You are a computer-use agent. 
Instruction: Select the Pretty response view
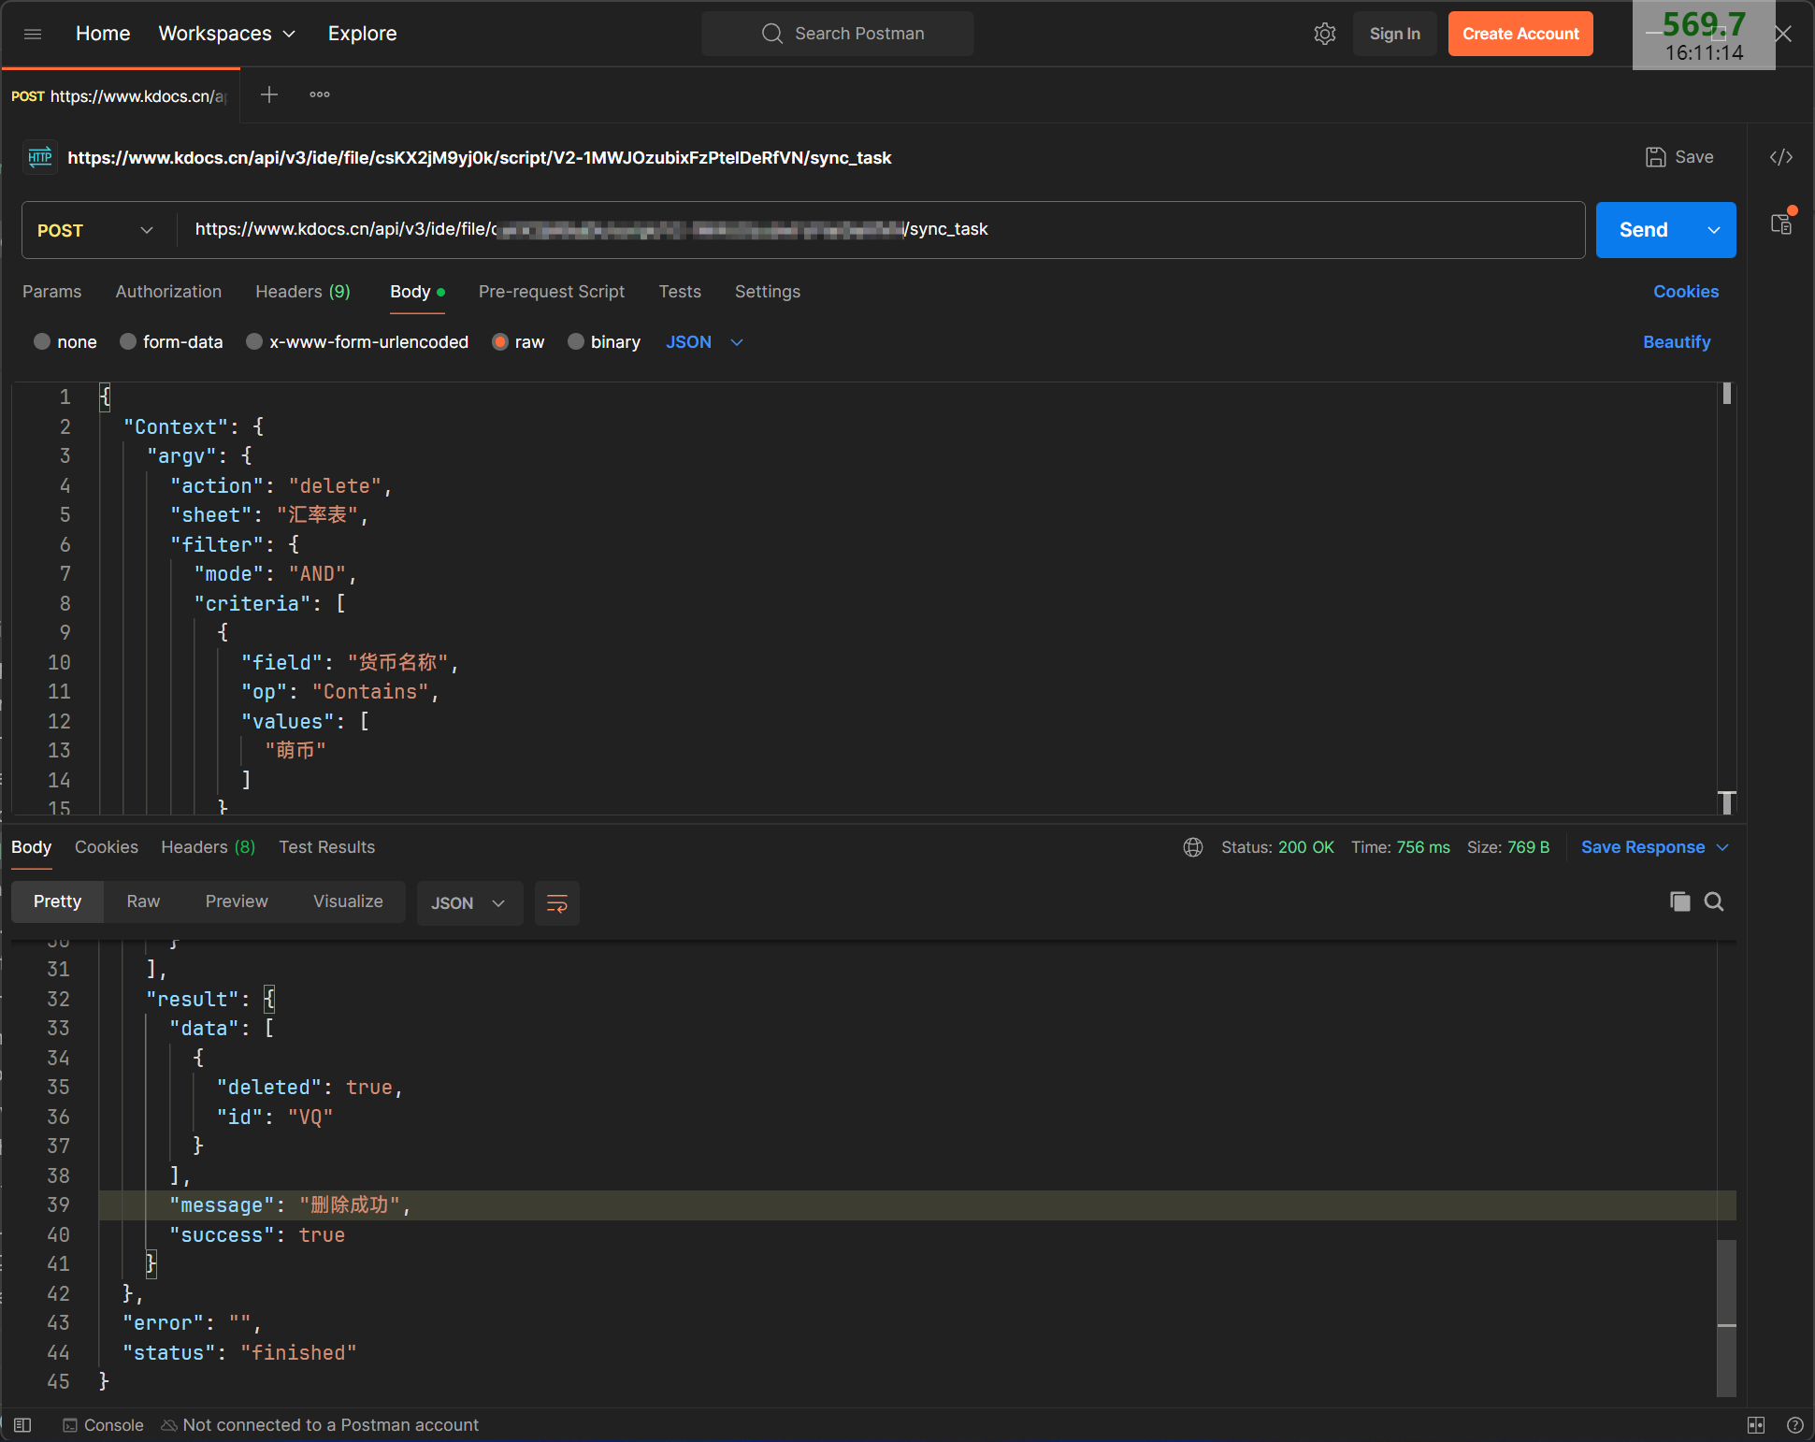pyautogui.click(x=57, y=901)
